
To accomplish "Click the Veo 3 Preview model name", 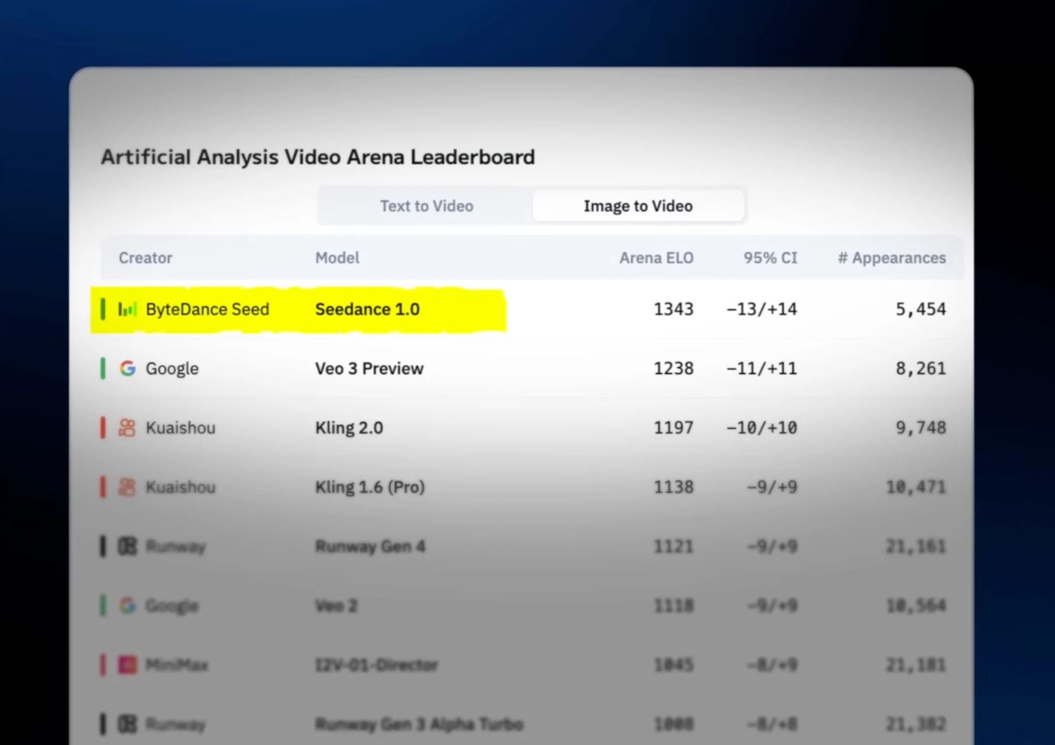I will pyautogui.click(x=369, y=368).
